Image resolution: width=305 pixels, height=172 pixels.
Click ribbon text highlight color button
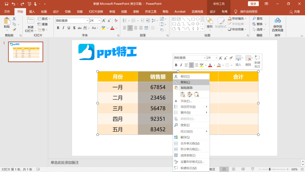click(x=103, y=28)
